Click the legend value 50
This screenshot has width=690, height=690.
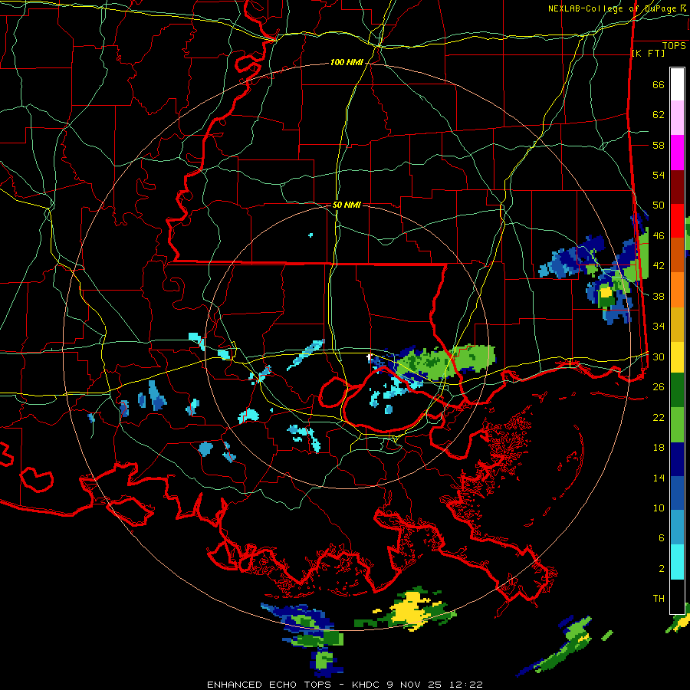click(x=659, y=205)
